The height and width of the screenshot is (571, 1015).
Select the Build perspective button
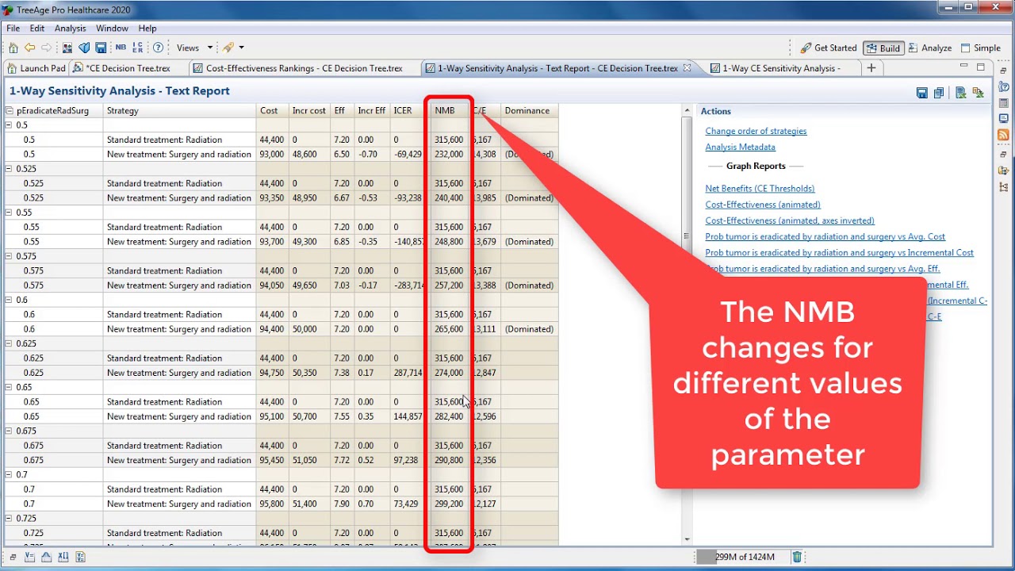pos(883,48)
